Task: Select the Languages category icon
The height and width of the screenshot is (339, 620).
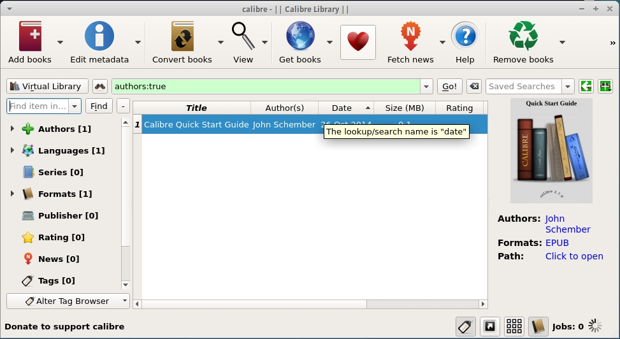Action: (27, 151)
